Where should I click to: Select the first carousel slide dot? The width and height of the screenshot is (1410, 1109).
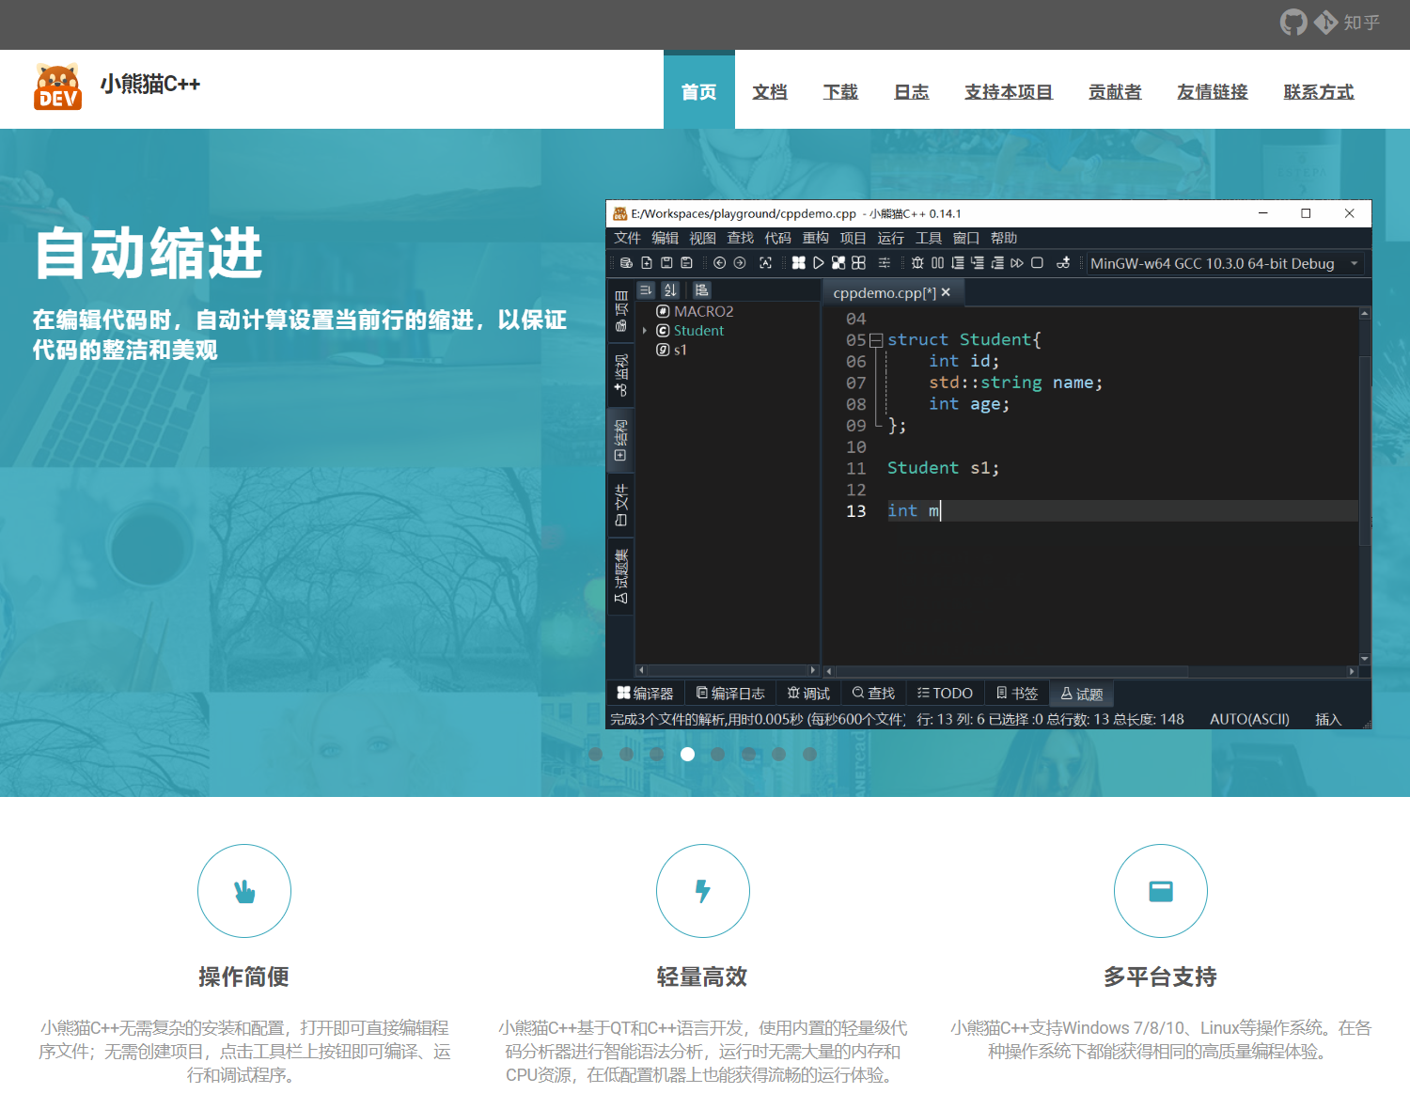tap(596, 754)
